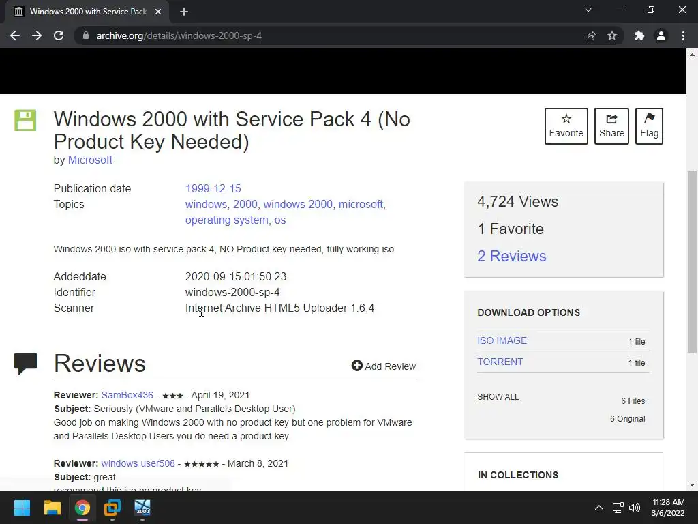This screenshot has height=524, width=698.
Task: Open the 'operating system' topic link
Action: coord(226,220)
